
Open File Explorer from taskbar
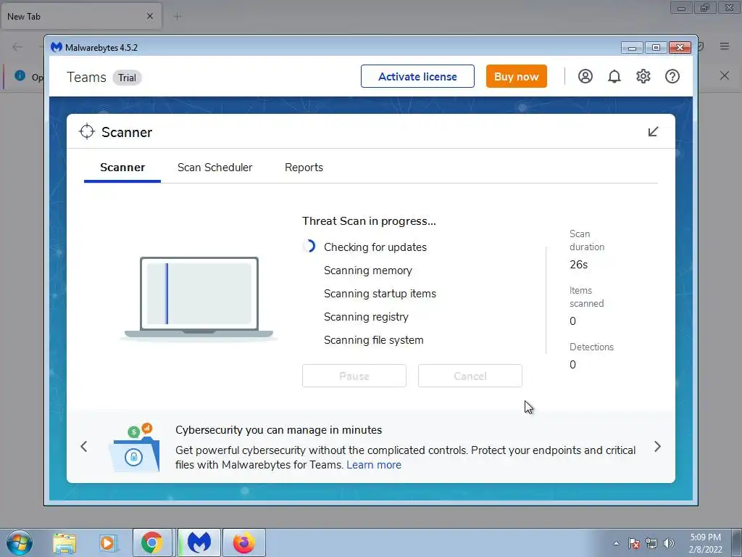64,542
